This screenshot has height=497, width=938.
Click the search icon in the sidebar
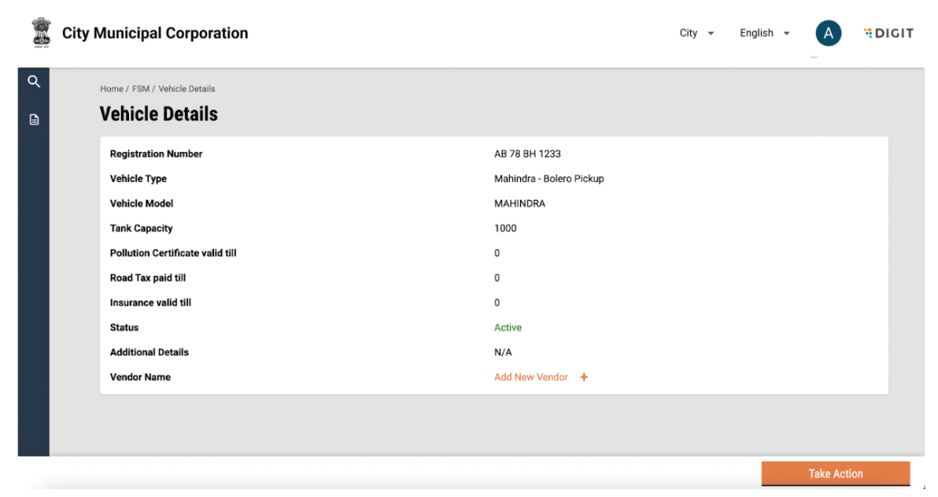34,81
